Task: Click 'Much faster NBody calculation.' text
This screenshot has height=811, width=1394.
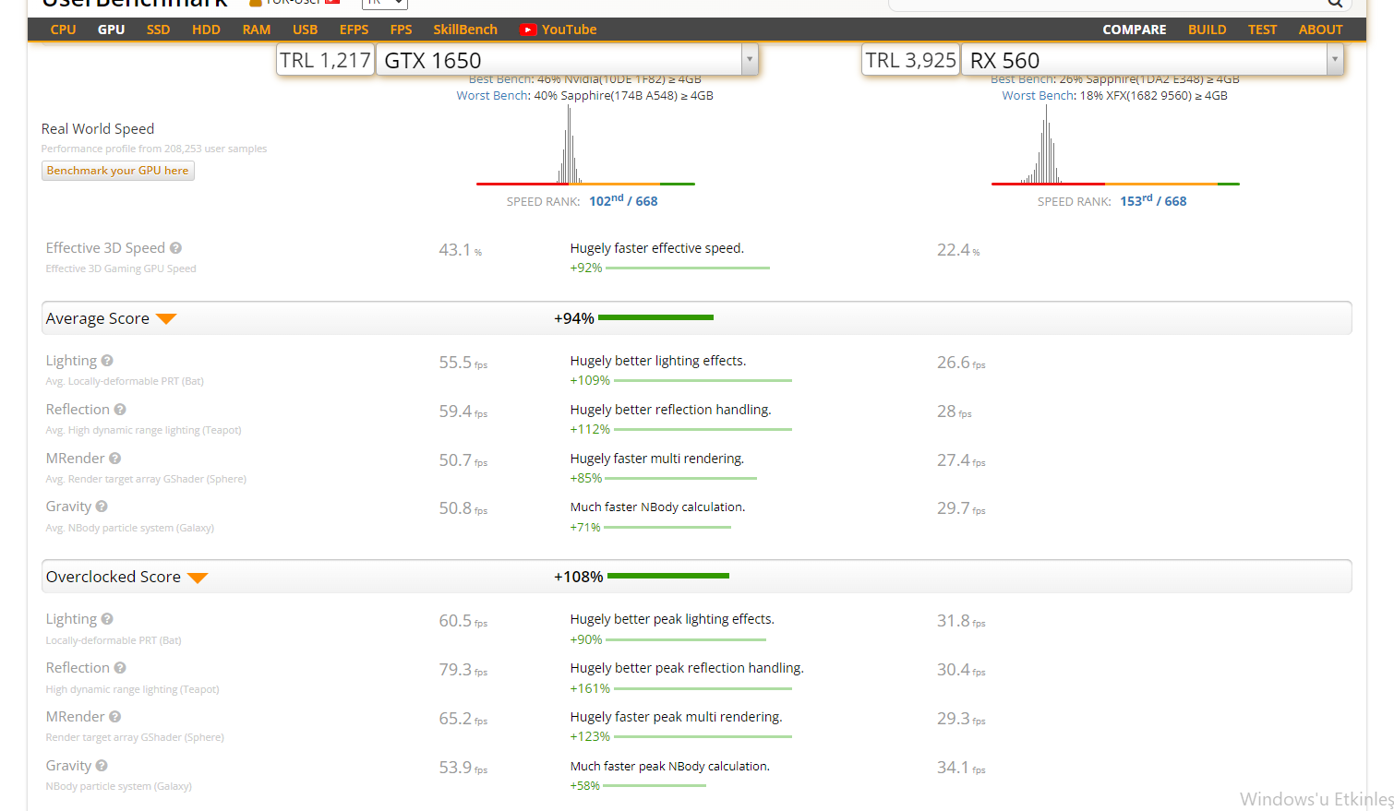Action: click(x=658, y=507)
